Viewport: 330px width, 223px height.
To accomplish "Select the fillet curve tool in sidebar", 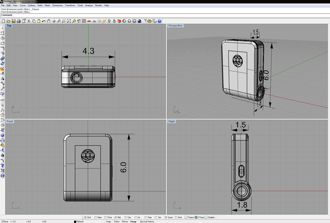I will click(x=2, y=49).
